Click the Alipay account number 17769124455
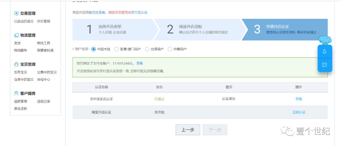This screenshot has width=341, height=146. tap(123, 63)
